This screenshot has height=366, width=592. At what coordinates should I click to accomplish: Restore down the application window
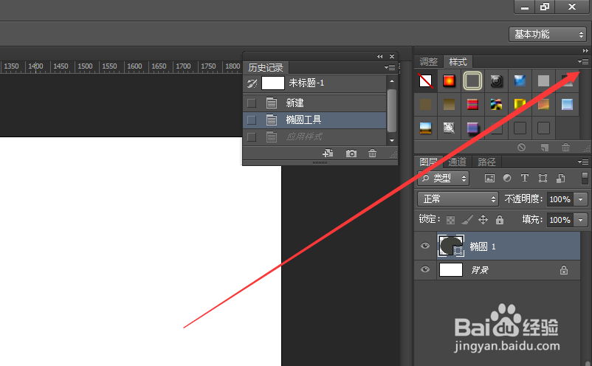tap(545, 7)
